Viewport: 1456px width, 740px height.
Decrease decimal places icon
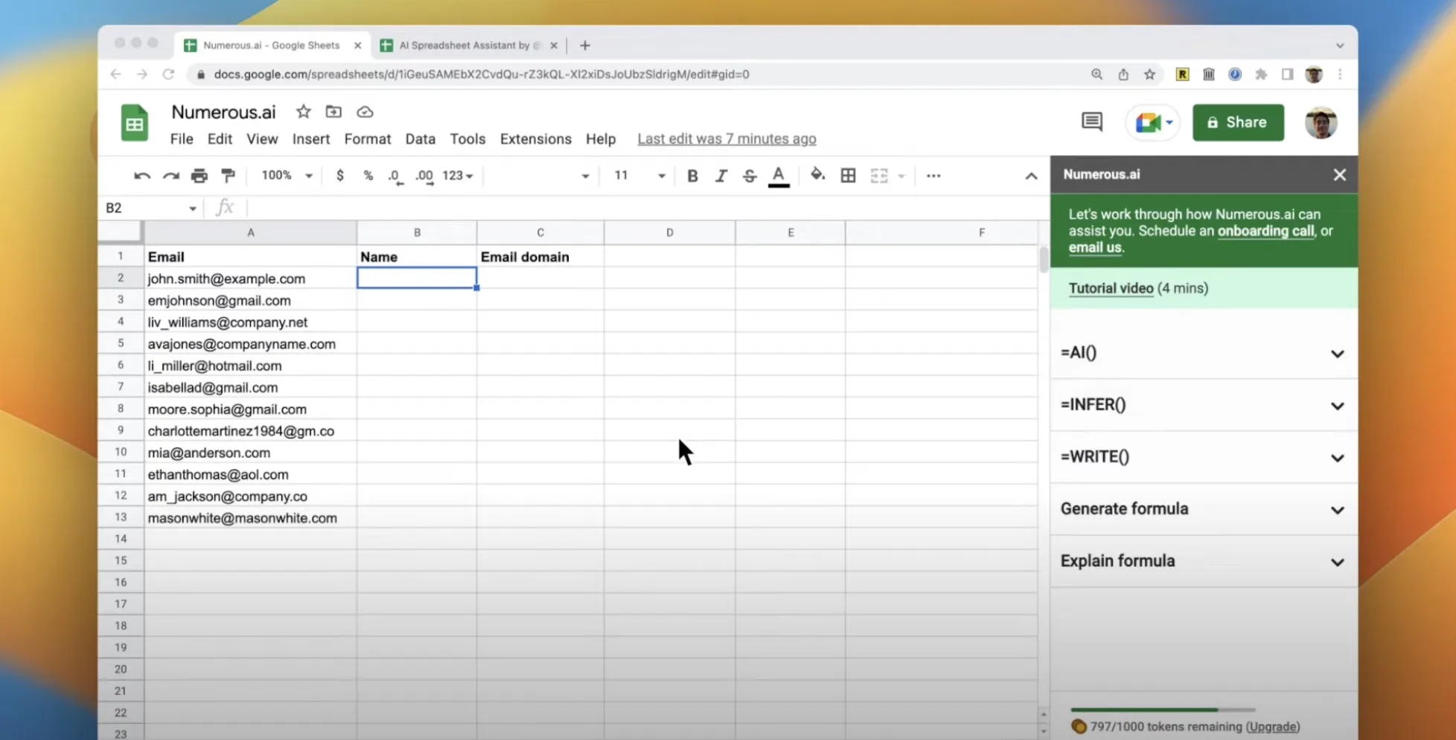coord(395,176)
